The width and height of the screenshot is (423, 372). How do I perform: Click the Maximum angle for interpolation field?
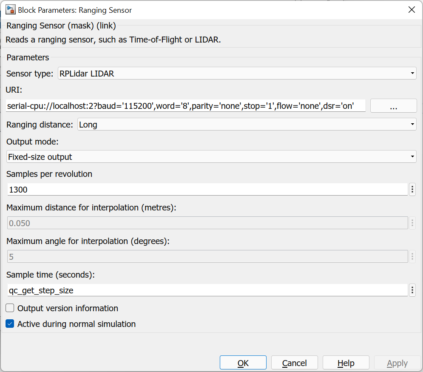click(207, 257)
